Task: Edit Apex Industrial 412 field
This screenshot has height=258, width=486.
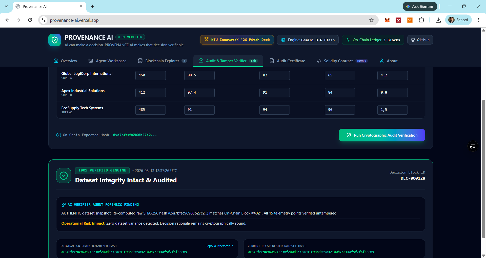Action: (x=151, y=93)
